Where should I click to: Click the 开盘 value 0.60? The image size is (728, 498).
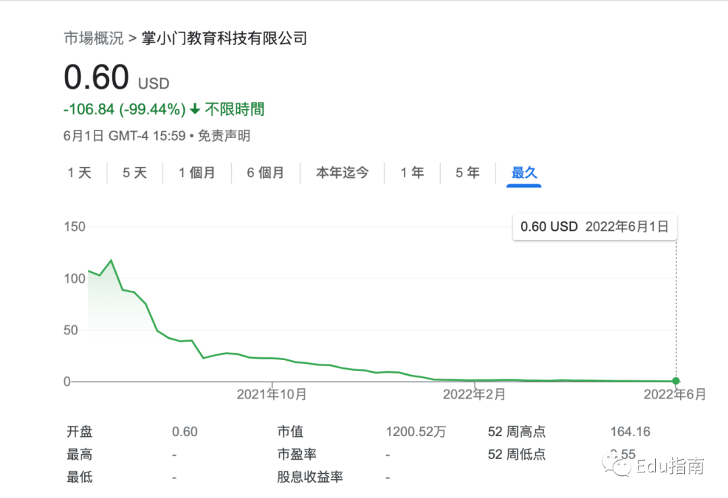click(x=185, y=431)
